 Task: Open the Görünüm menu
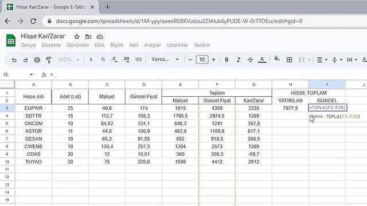pos(77,45)
